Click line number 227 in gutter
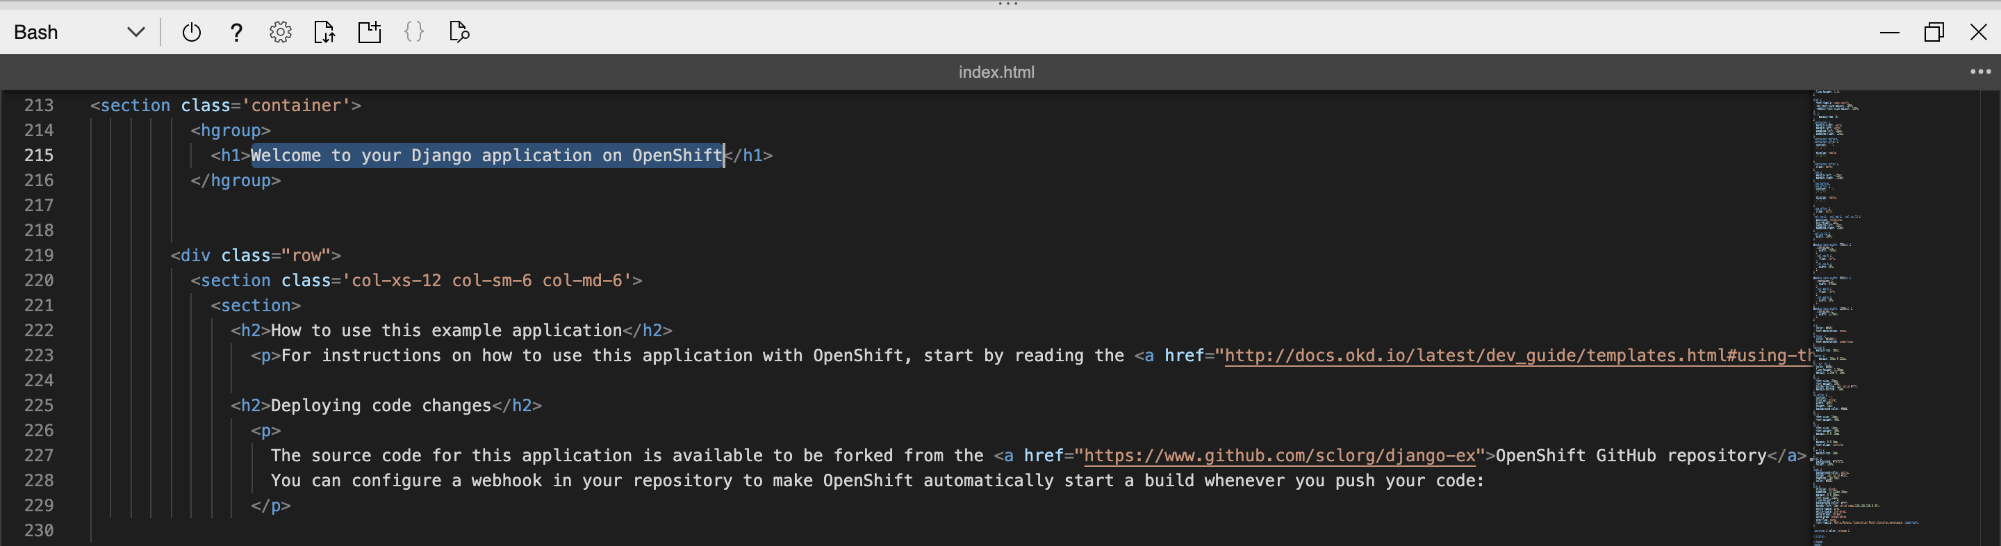The image size is (2001, 546). tap(39, 456)
